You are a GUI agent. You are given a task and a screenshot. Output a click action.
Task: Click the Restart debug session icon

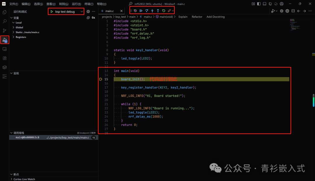tap(163, 10)
